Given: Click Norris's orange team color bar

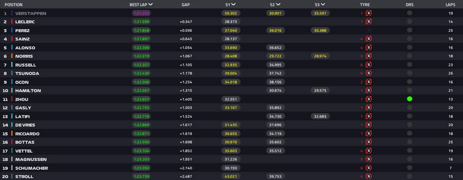Looking at the screenshot, I should point(12,56).
